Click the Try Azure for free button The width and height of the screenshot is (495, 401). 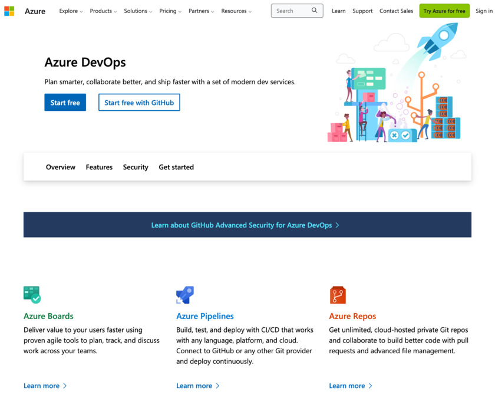(x=444, y=11)
